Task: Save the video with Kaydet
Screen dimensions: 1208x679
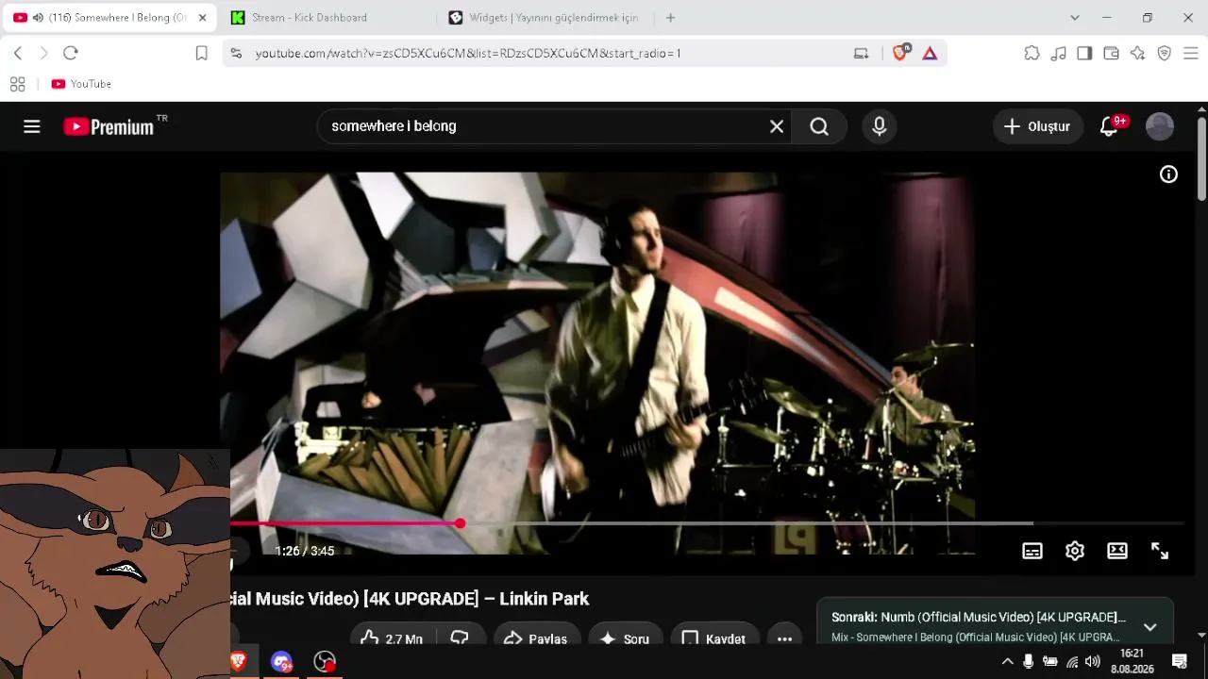Action: click(x=714, y=638)
